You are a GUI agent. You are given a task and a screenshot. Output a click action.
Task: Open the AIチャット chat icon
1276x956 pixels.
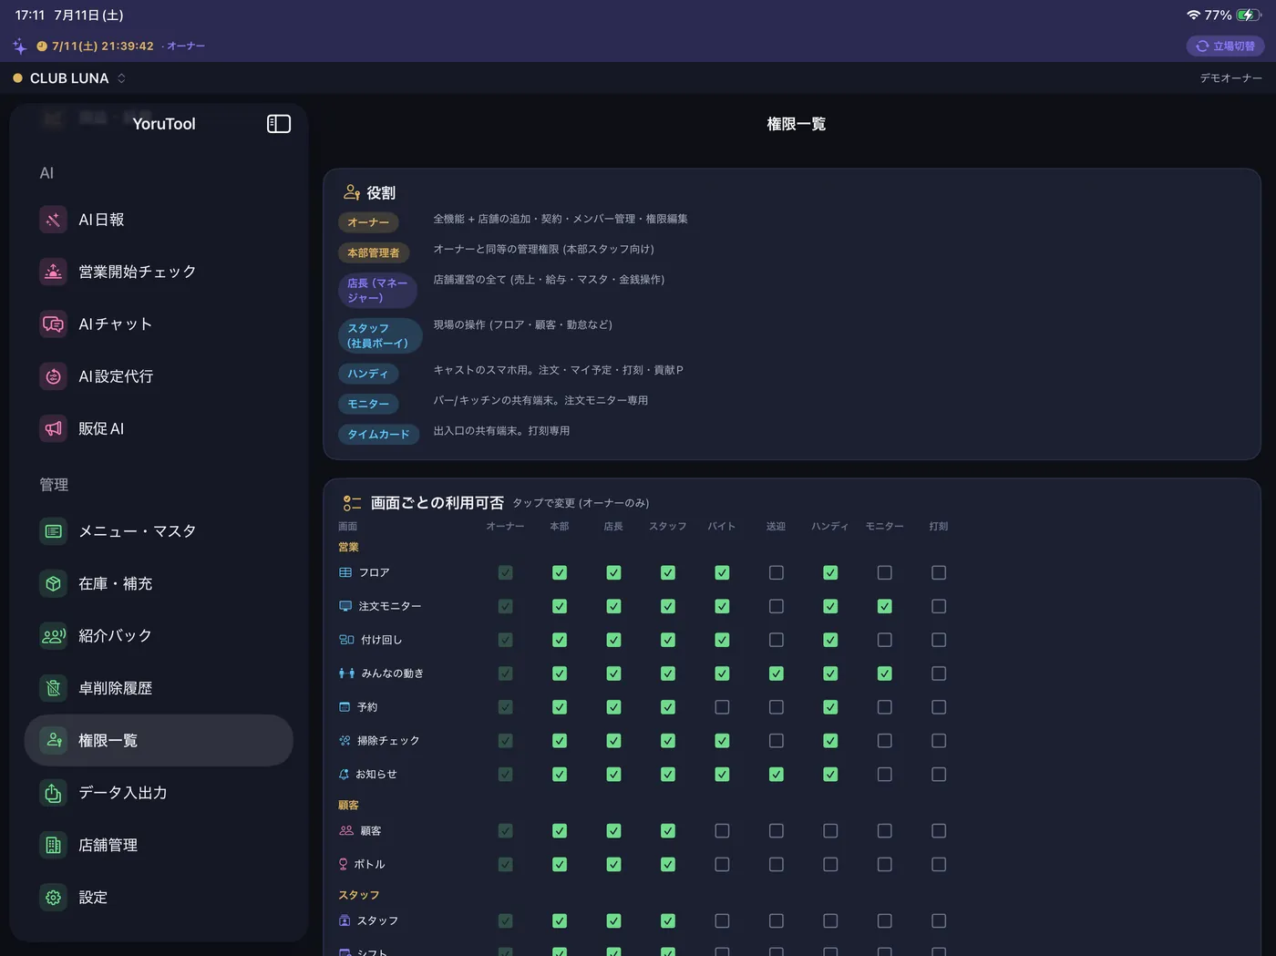click(54, 324)
